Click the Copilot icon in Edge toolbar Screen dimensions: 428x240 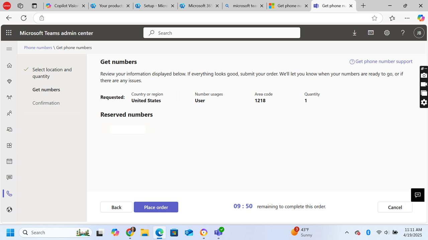pos(421,18)
